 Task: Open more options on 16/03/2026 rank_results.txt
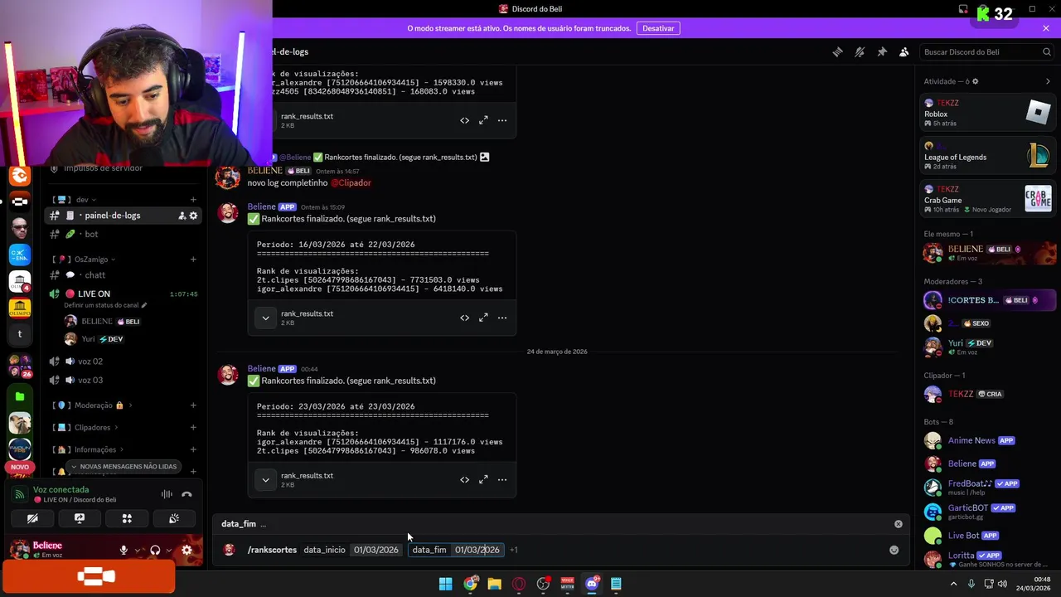(502, 318)
